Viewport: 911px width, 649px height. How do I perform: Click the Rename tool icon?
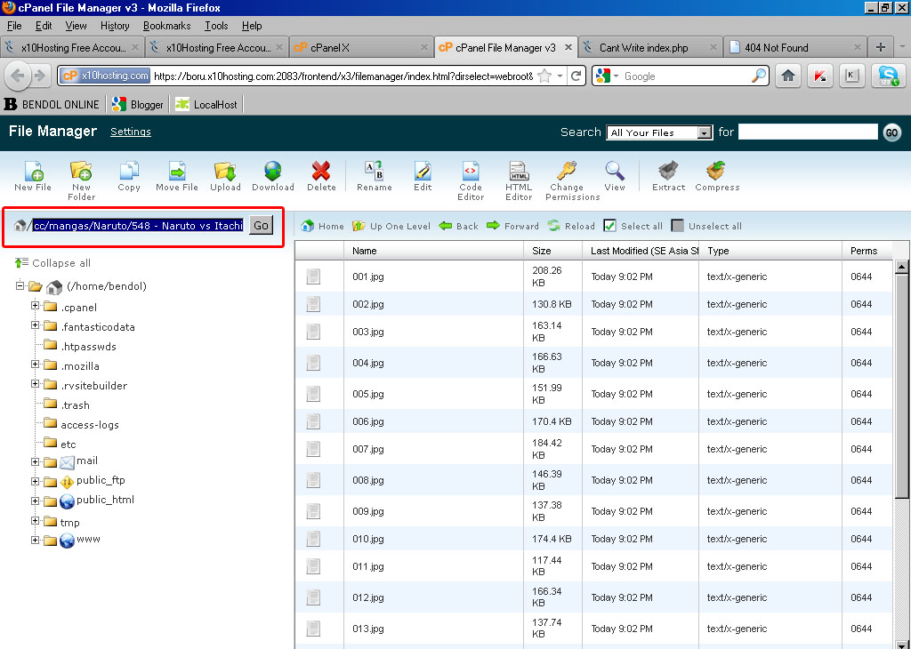pyautogui.click(x=374, y=172)
